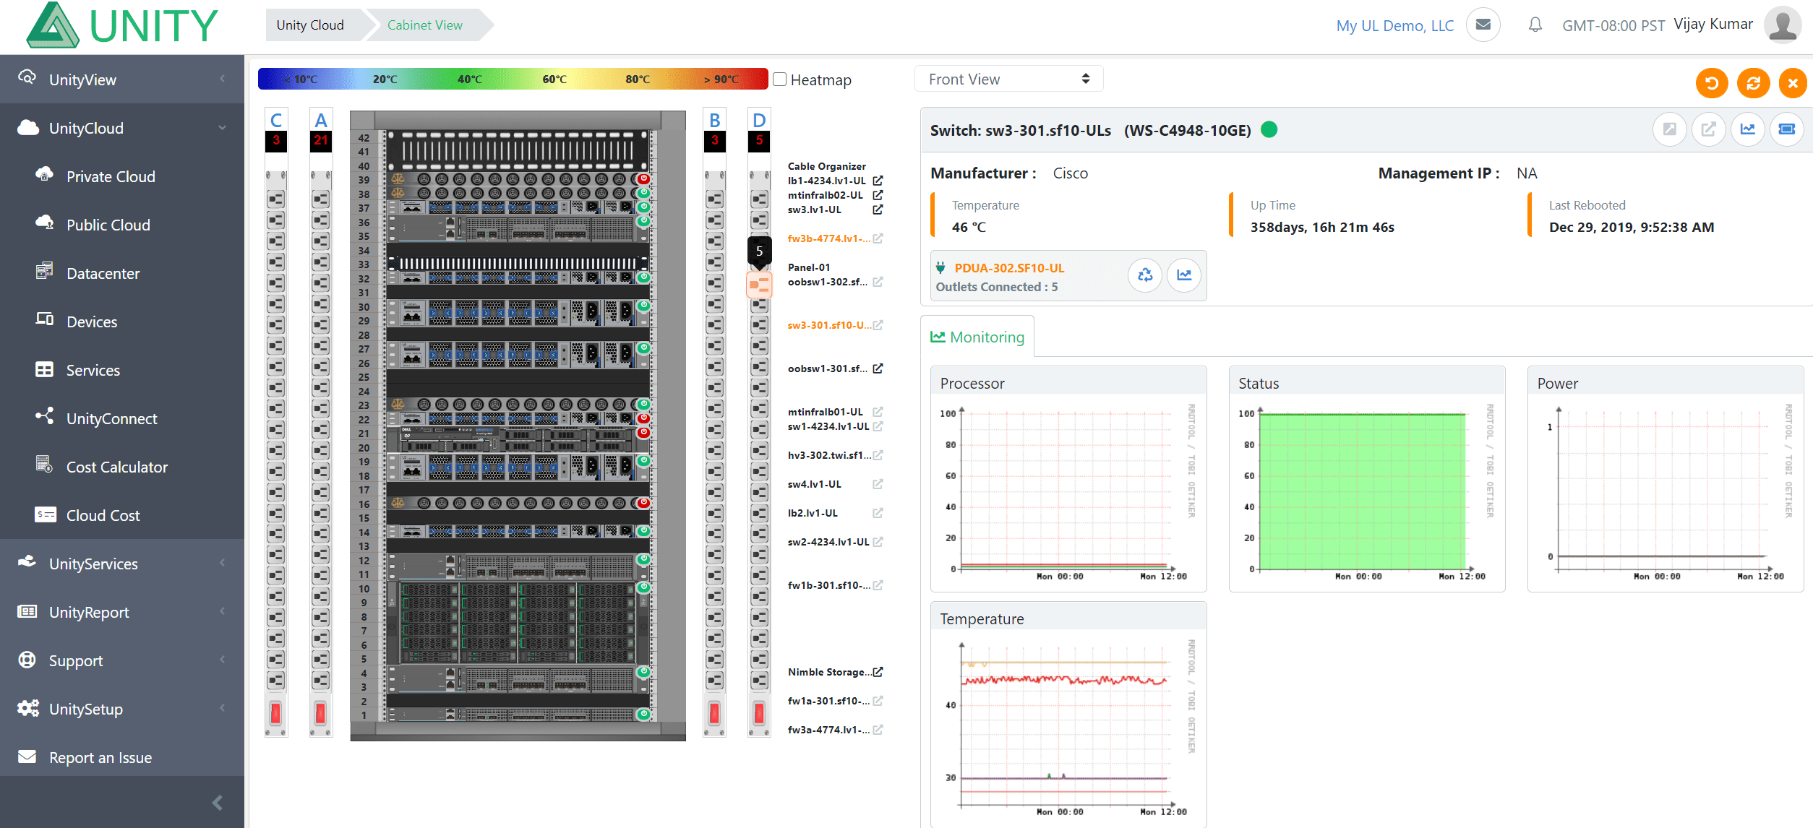The height and width of the screenshot is (828, 1813).
Task: Select device label sw3-301.sf10-U
Action: pyautogui.click(x=829, y=325)
